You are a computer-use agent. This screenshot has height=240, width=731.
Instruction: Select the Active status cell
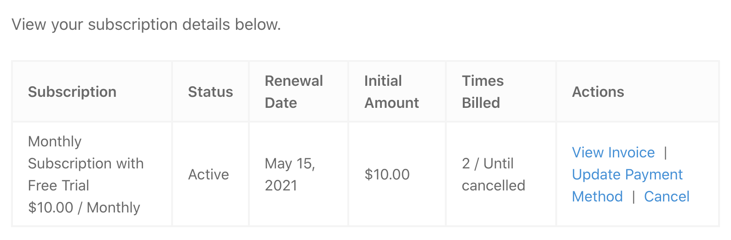pyautogui.click(x=208, y=174)
